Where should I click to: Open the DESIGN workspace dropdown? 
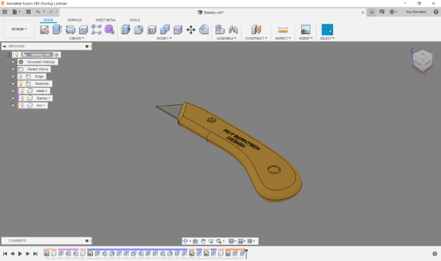(x=19, y=29)
